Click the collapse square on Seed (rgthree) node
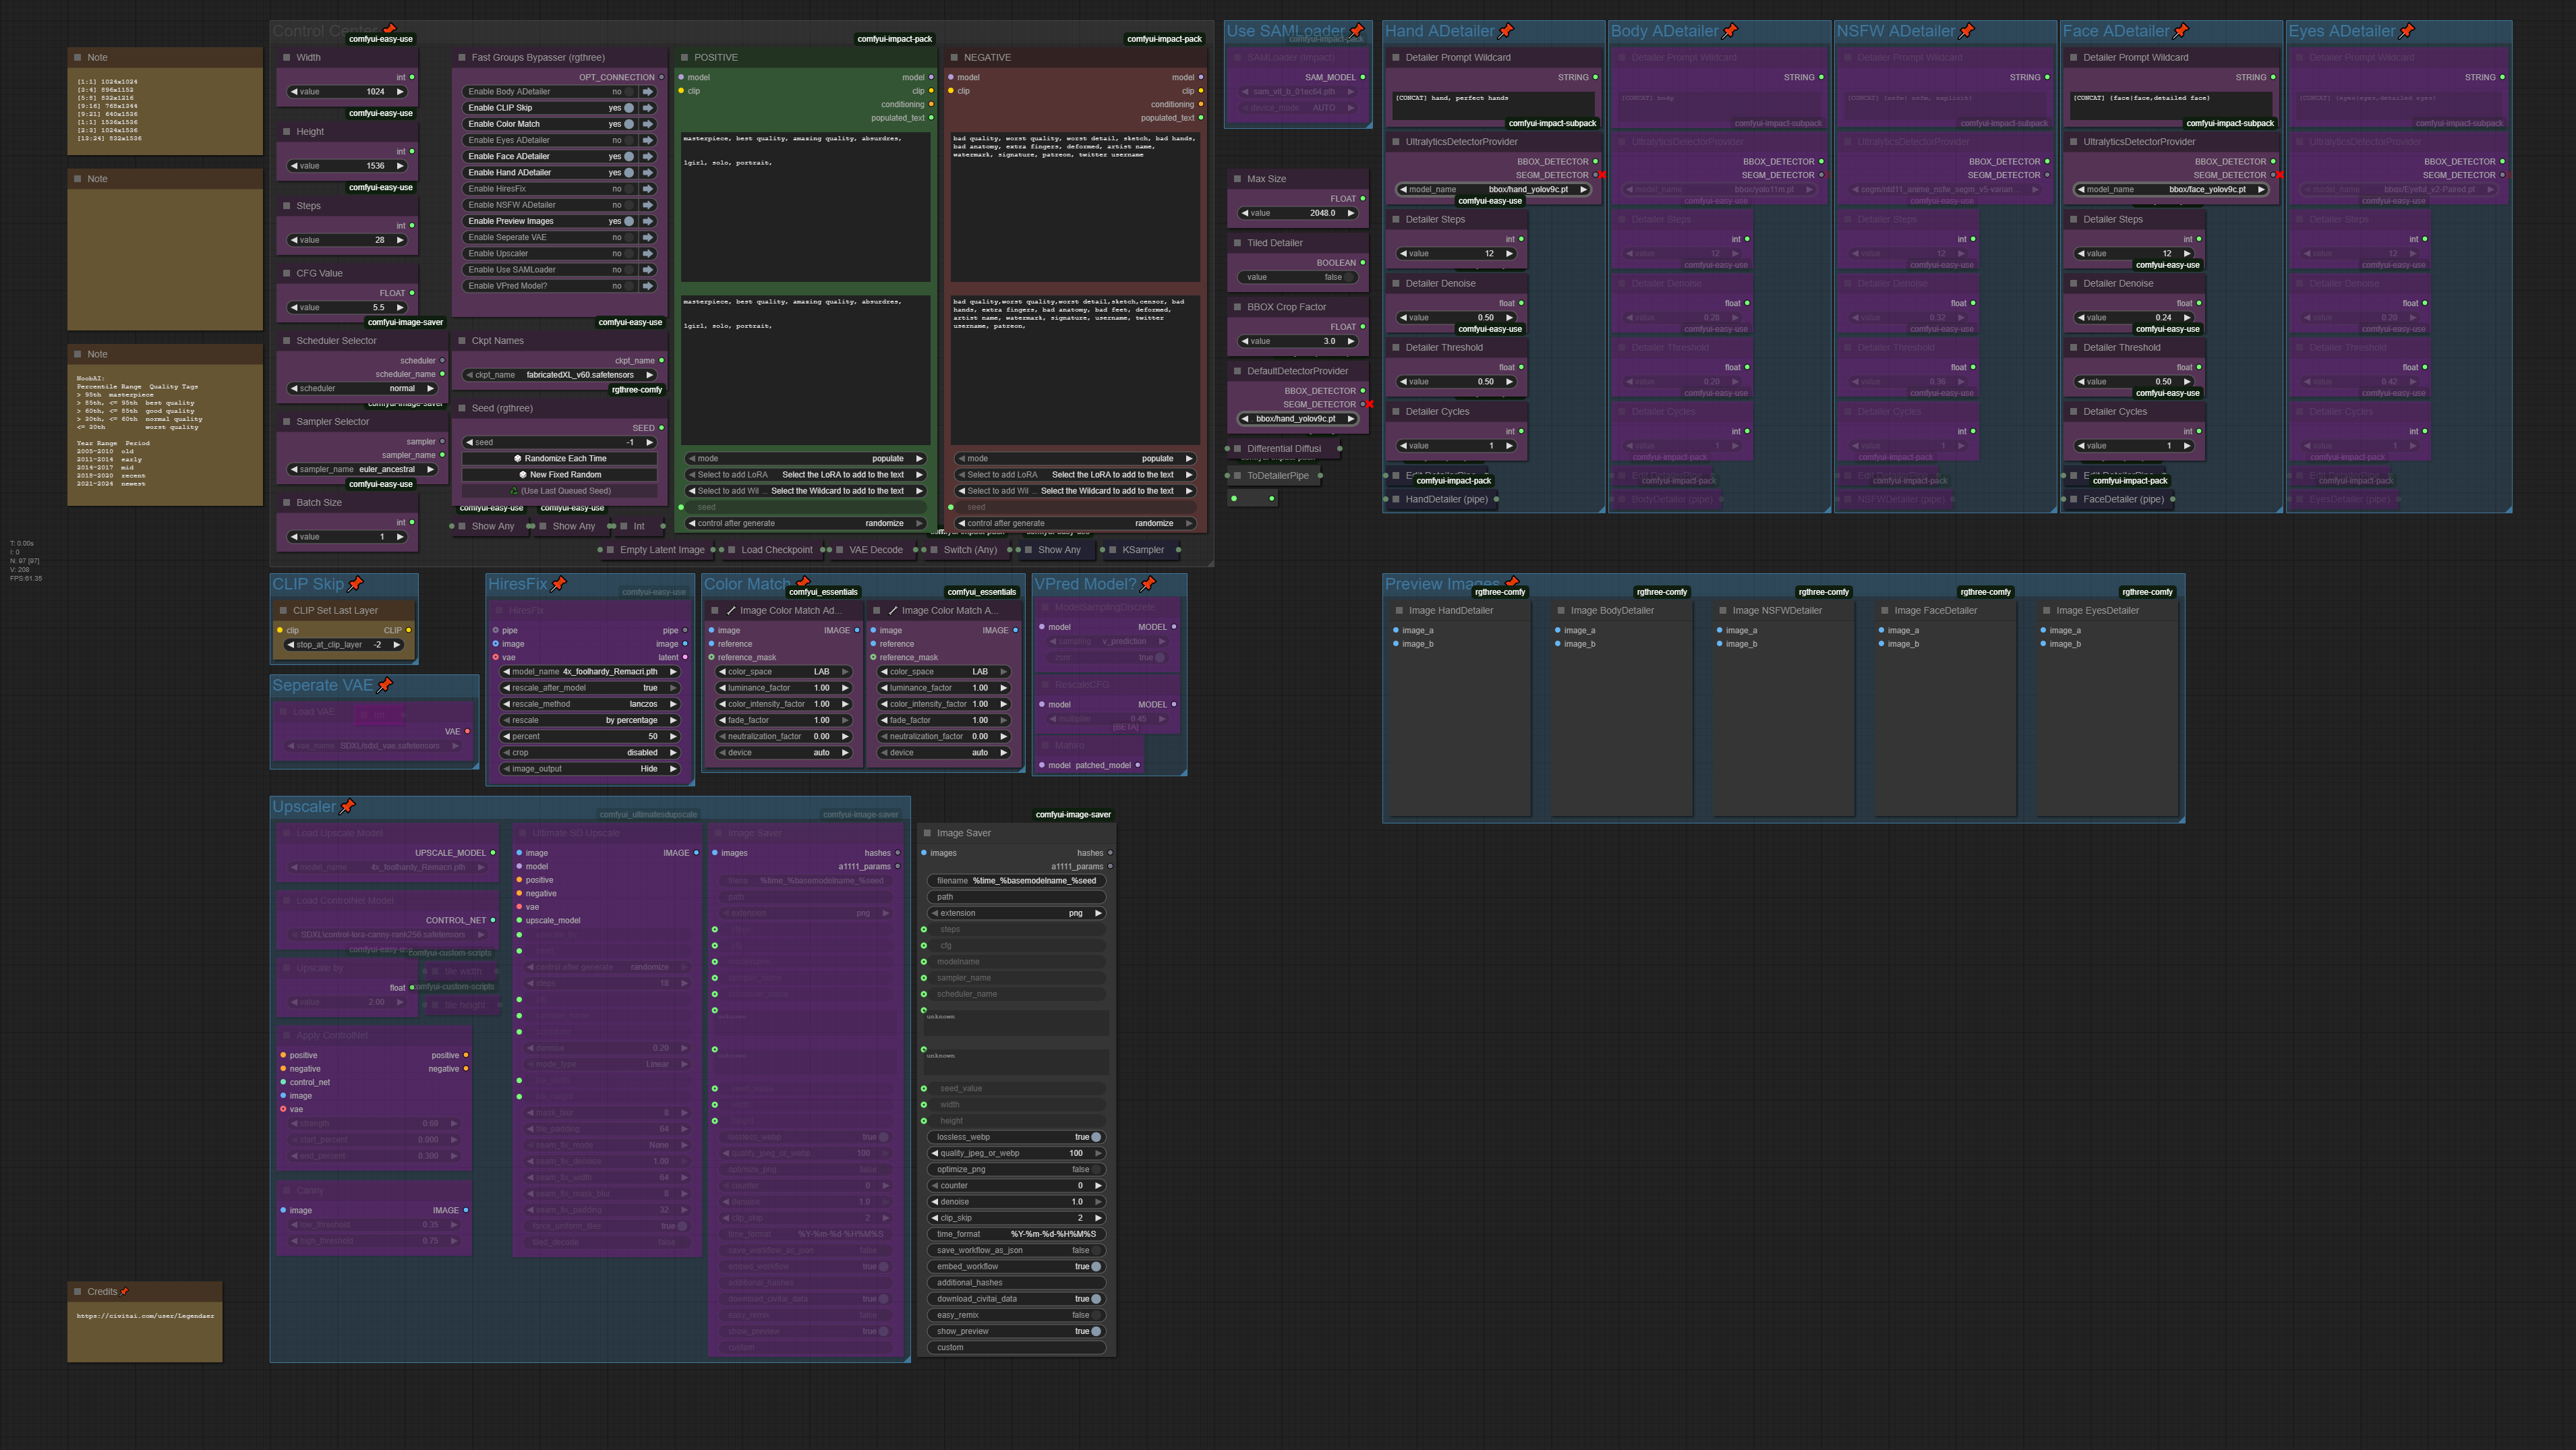Image resolution: width=2576 pixels, height=1450 pixels. [462, 409]
